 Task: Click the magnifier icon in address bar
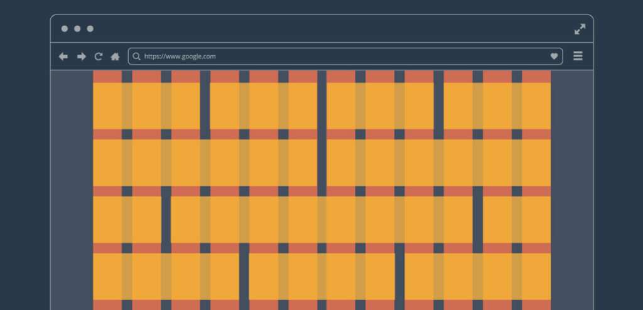click(x=137, y=56)
